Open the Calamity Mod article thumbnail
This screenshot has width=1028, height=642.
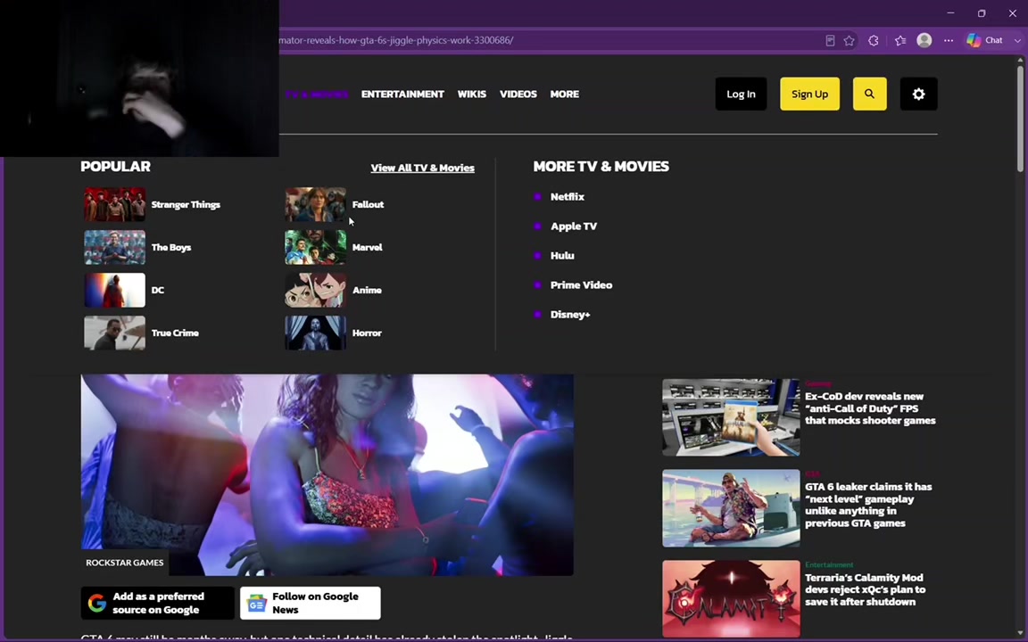731,598
